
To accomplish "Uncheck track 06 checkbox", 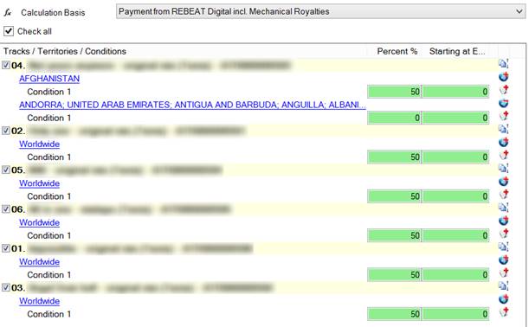I will coord(6,209).
